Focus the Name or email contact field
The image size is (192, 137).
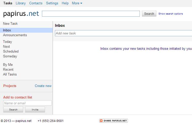pyautogui.click(x=27, y=103)
